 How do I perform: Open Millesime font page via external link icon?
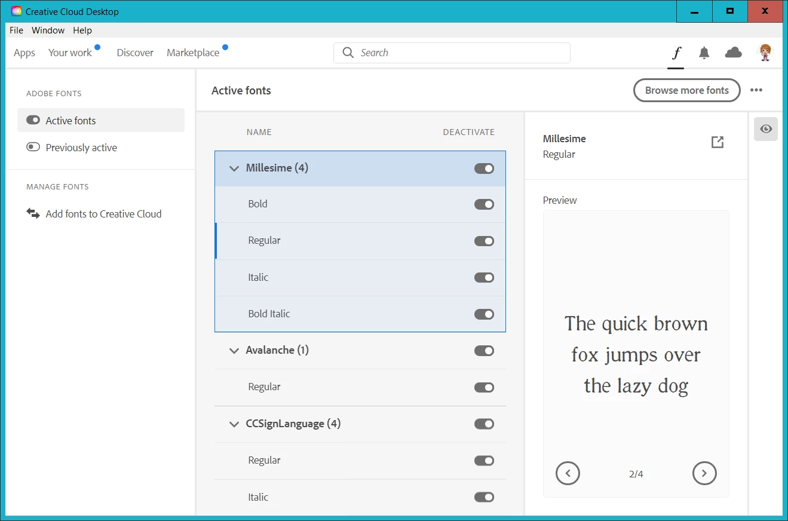pos(718,142)
